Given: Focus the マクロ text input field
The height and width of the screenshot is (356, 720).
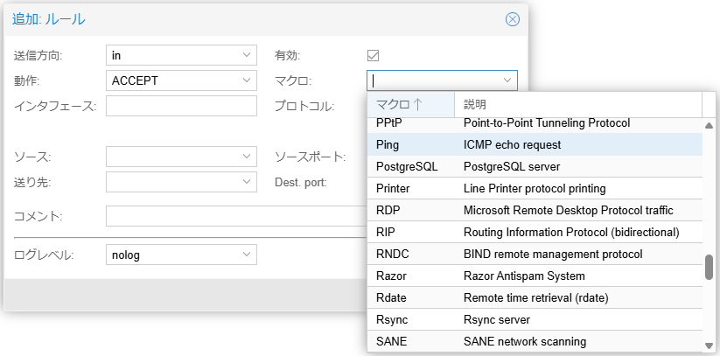Looking at the screenshot, I should (434, 80).
